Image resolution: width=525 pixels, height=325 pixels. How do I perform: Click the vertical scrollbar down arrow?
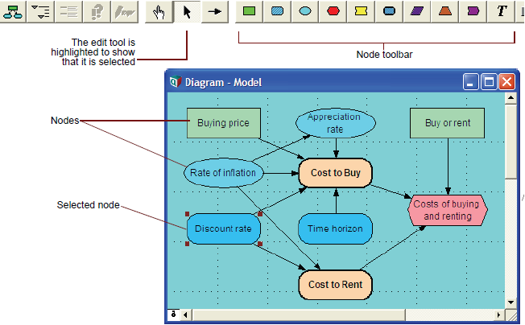coord(511,302)
